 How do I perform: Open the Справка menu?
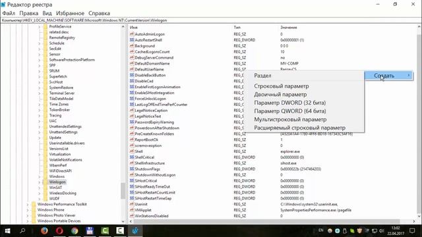(x=99, y=13)
